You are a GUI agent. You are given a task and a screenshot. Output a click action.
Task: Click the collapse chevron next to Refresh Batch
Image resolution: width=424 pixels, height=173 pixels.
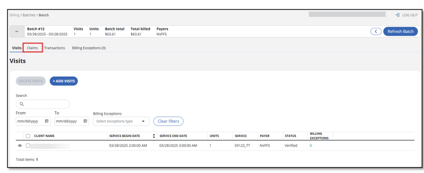376,32
